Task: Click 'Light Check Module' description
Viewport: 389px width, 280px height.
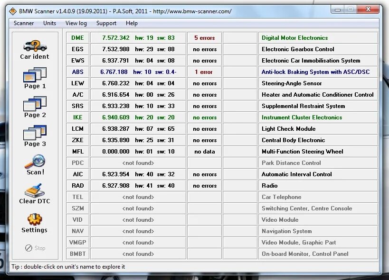Action: (x=289, y=129)
